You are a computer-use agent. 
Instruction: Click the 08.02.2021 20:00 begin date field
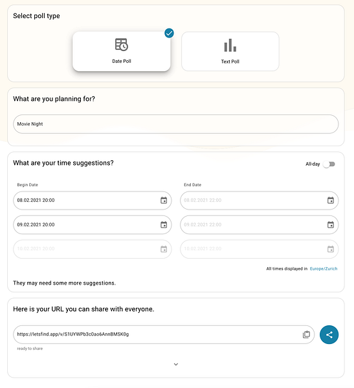coord(92,200)
